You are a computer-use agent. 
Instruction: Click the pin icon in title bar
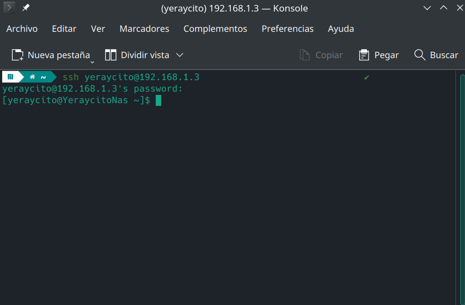[x=26, y=8]
